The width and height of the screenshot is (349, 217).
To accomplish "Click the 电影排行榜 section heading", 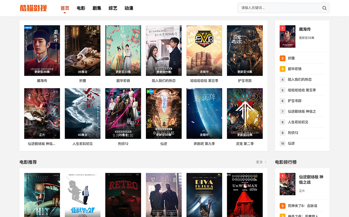I will coord(286,162).
